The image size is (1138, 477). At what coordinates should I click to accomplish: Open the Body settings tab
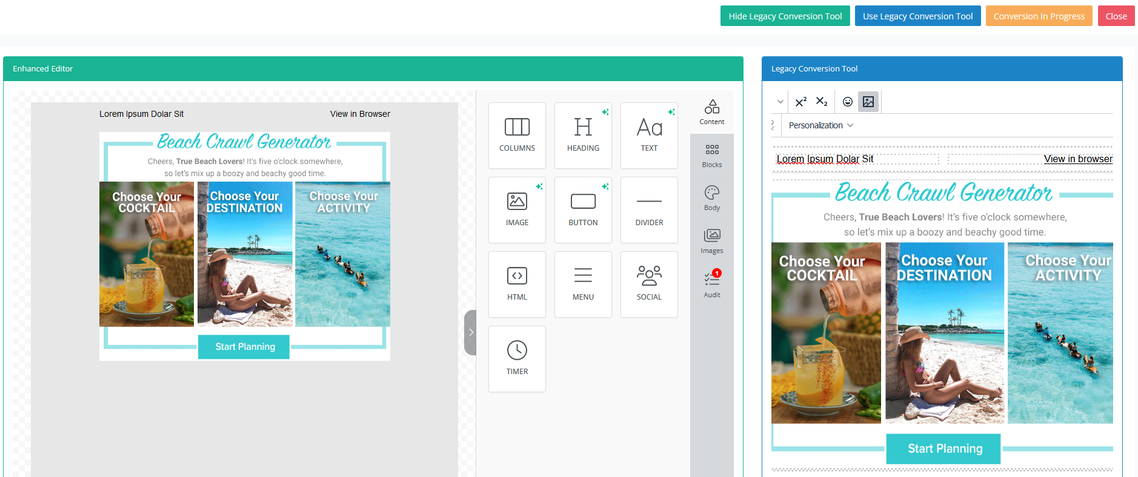712,199
